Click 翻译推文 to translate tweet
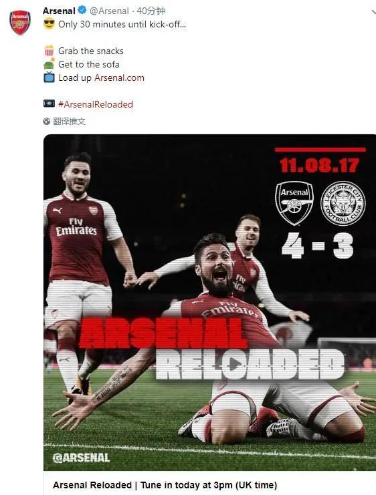 70,121
